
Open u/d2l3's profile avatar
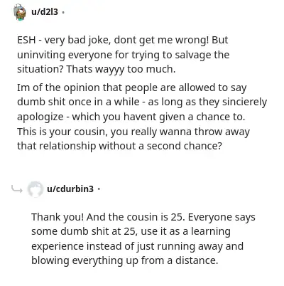[x=20, y=12]
